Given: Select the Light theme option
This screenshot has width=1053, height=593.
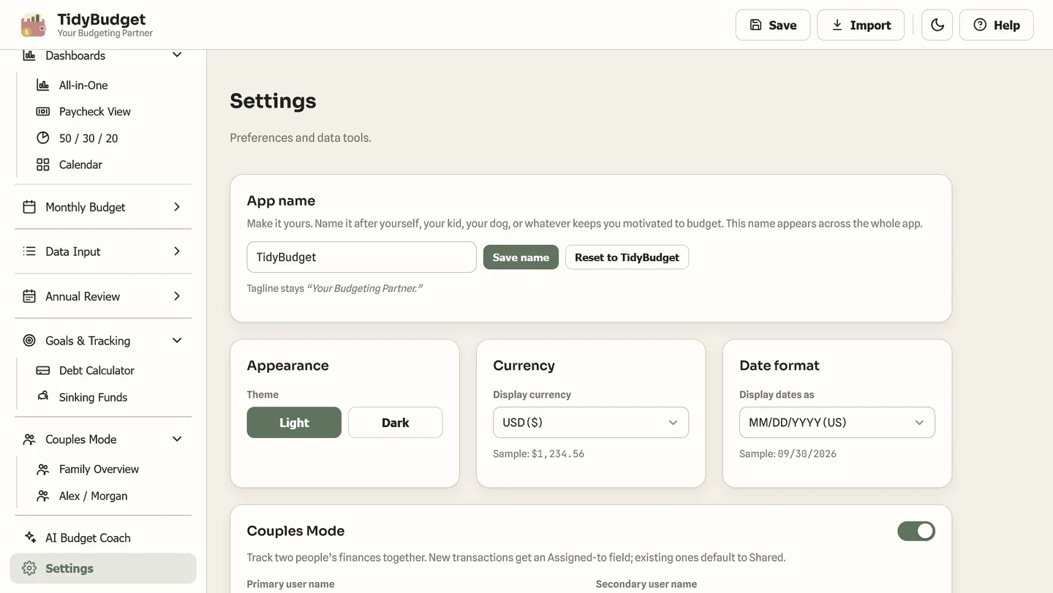Looking at the screenshot, I should (x=294, y=423).
